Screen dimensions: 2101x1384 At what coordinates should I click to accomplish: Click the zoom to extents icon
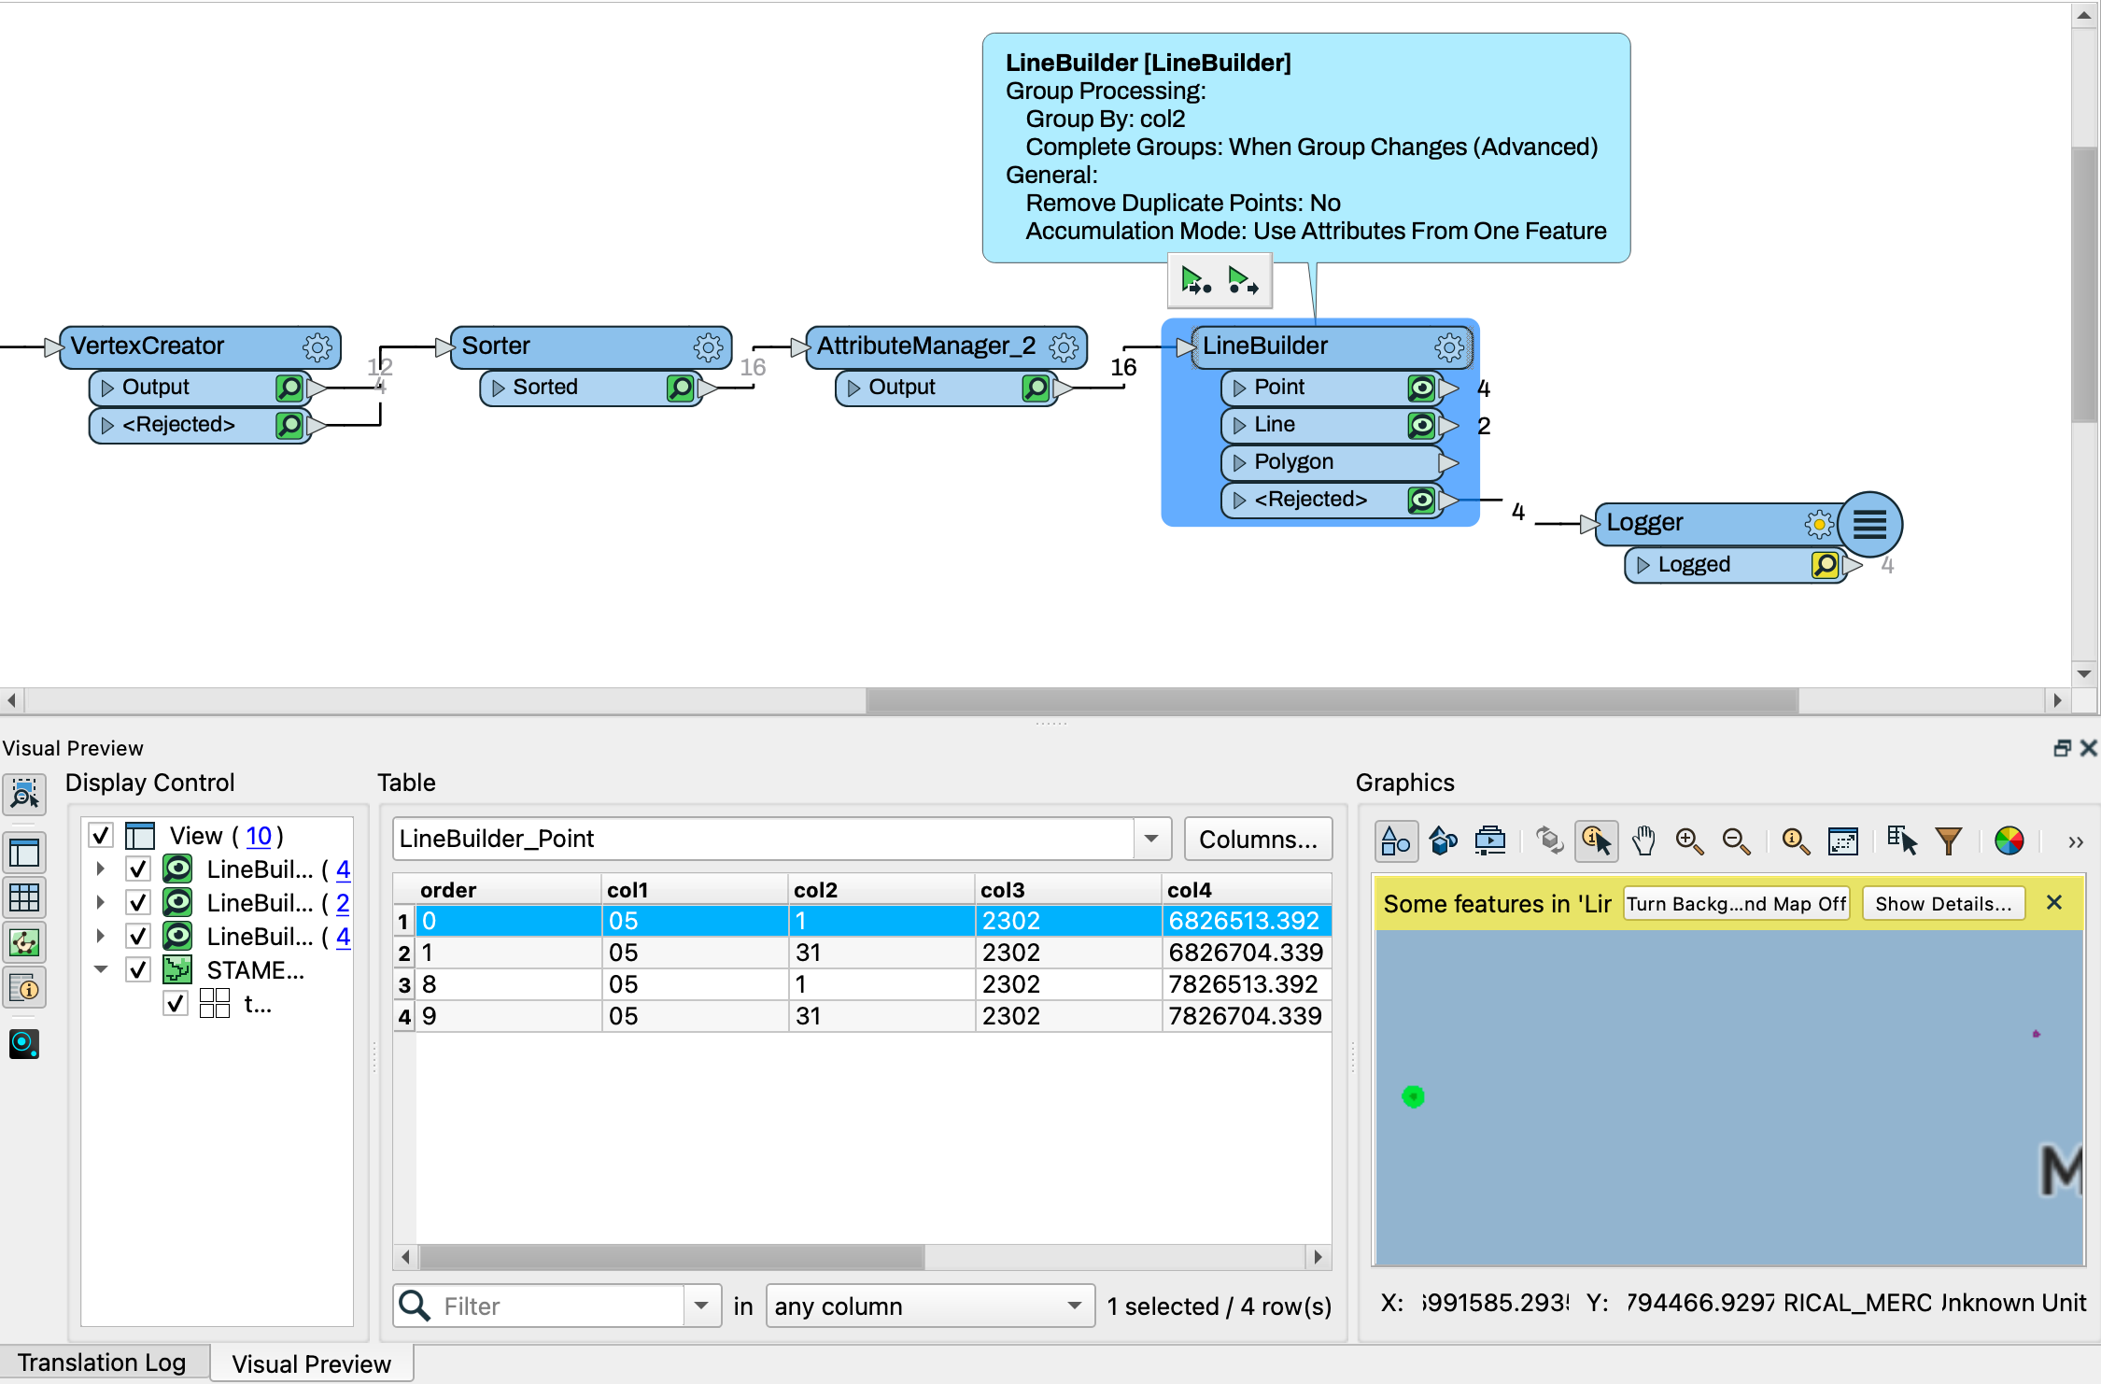click(1843, 841)
